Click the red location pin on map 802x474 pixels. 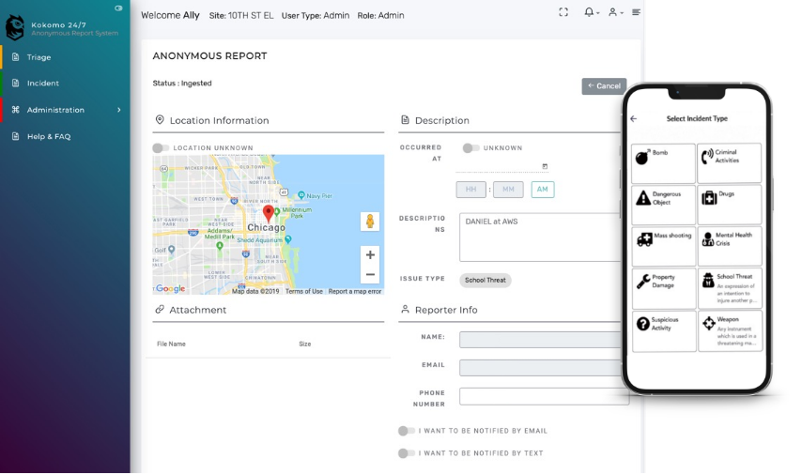click(x=268, y=213)
